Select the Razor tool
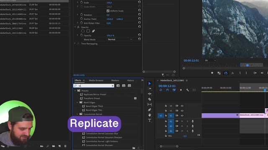The image size is (268, 150). click(149, 99)
